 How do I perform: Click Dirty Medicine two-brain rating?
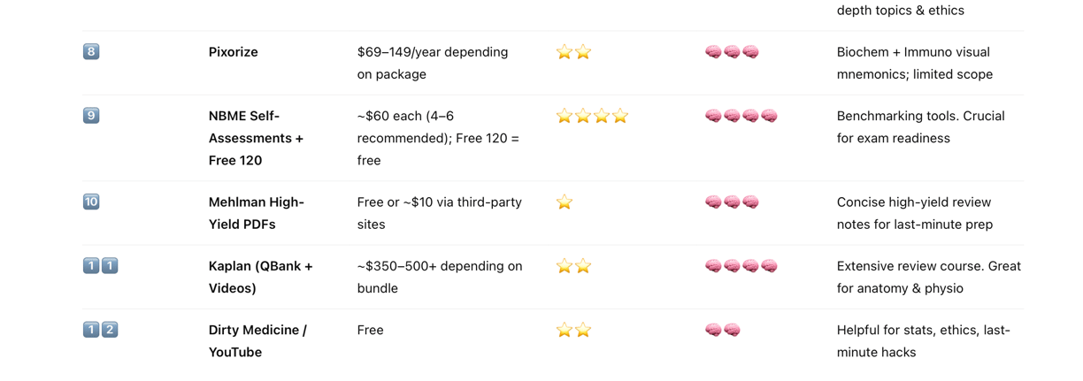point(723,330)
